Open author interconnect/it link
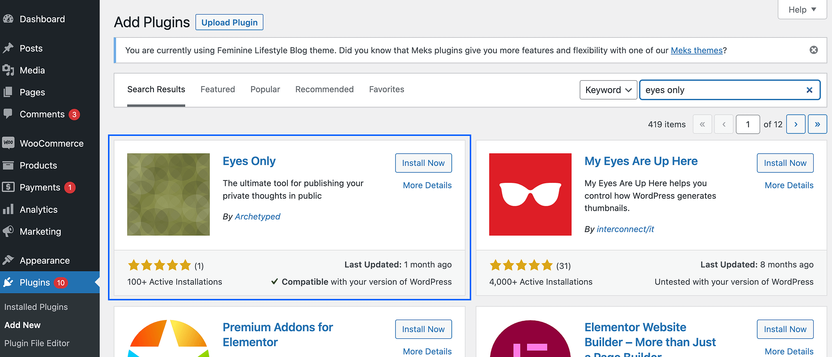The height and width of the screenshot is (357, 832). point(625,229)
